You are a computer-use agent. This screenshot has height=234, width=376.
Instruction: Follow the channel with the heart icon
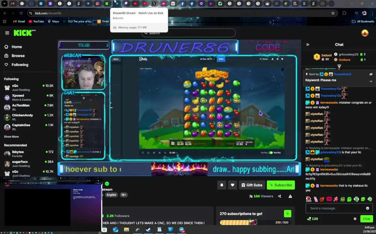(x=232, y=185)
